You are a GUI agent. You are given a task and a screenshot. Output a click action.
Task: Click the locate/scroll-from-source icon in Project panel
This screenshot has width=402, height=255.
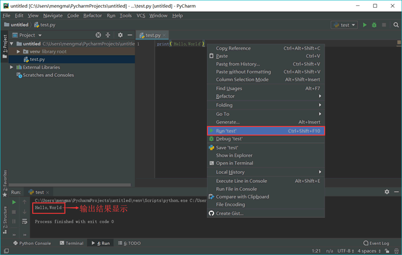click(98, 35)
